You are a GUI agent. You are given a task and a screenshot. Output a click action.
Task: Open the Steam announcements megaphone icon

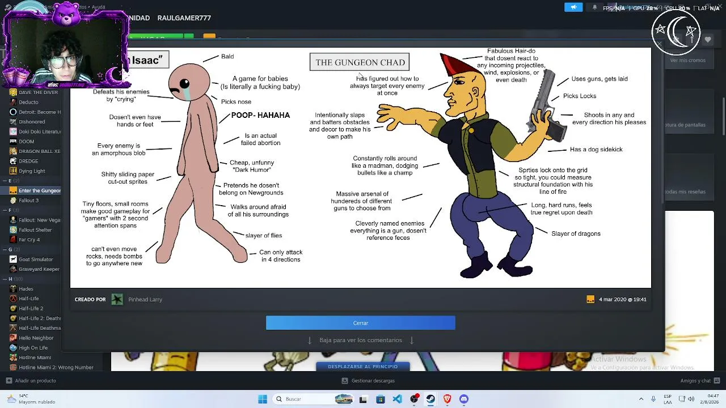coord(573,7)
